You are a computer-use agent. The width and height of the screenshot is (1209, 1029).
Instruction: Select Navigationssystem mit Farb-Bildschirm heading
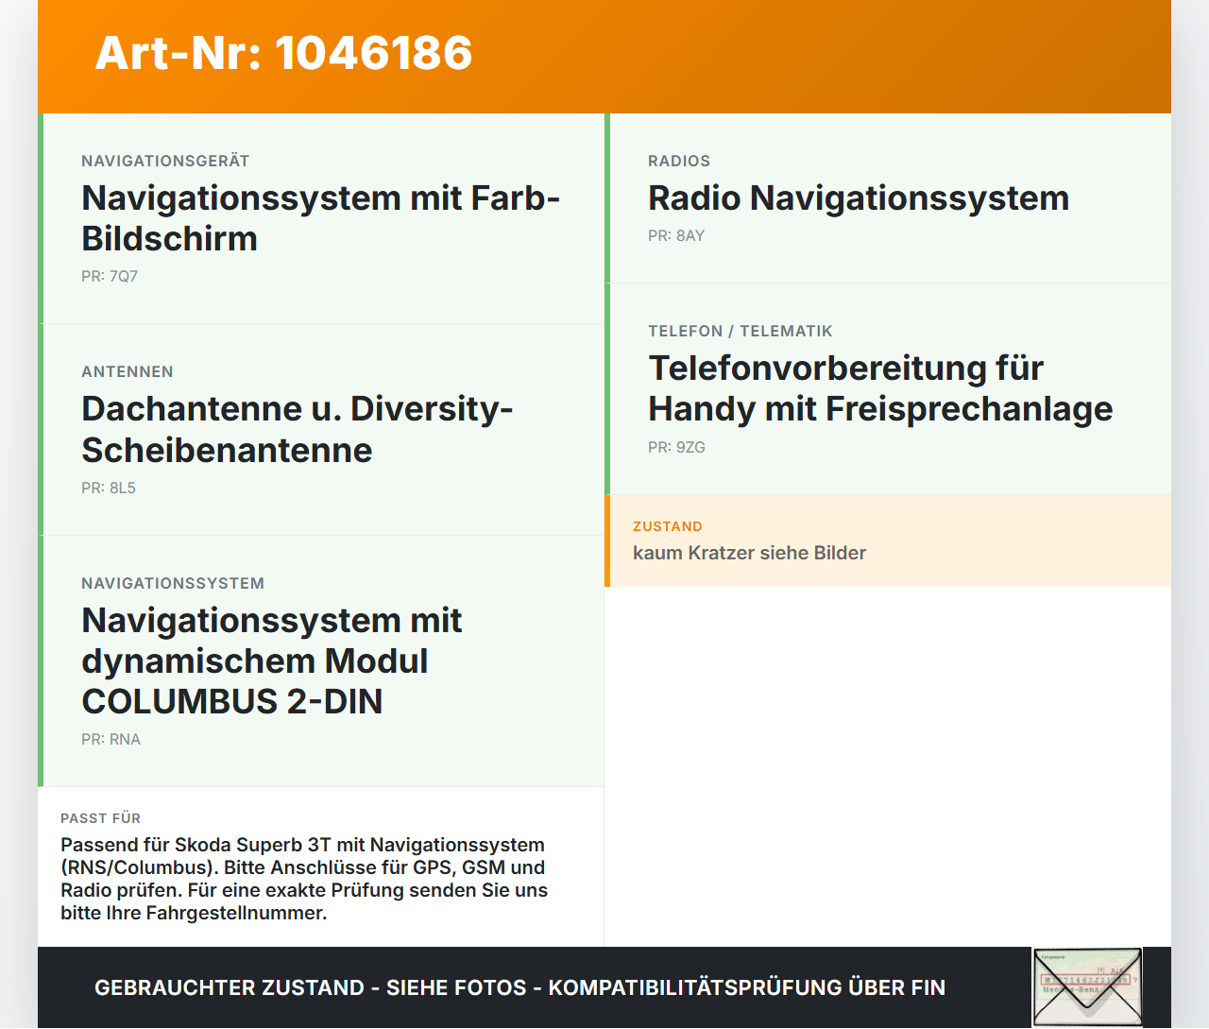[320, 218]
